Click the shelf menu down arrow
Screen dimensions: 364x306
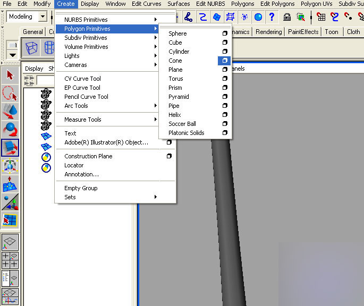pyautogui.click(x=13, y=55)
